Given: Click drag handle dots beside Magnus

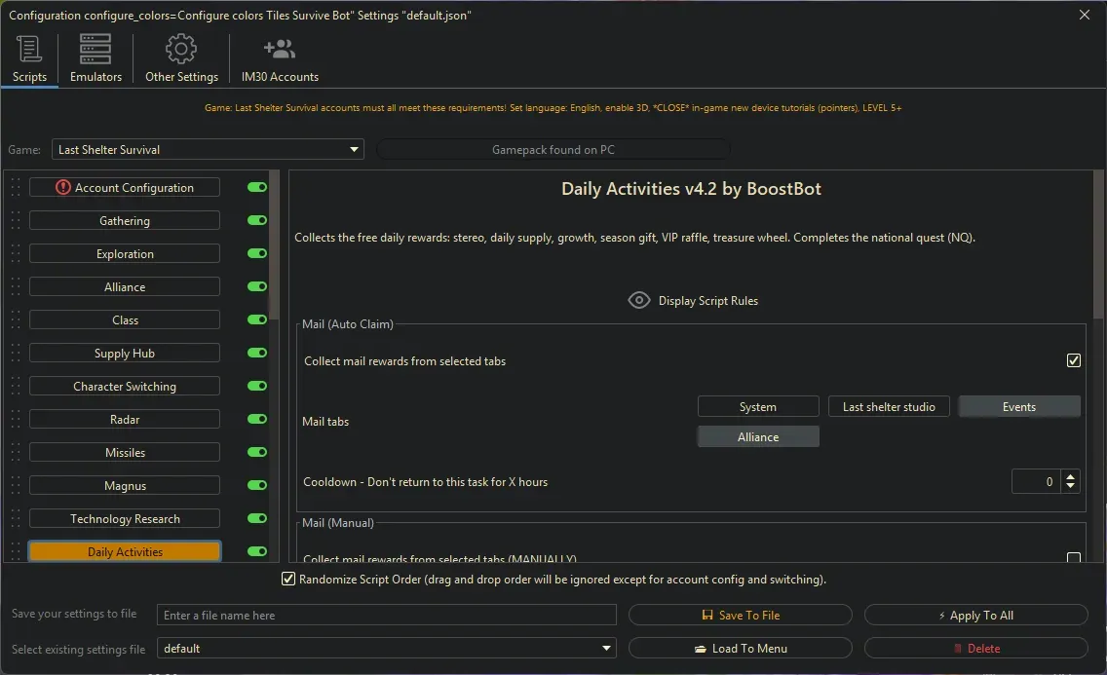Looking at the screenshot, I should (16, 486).
